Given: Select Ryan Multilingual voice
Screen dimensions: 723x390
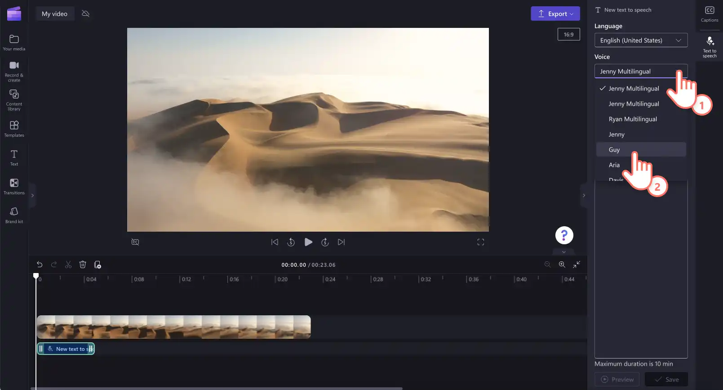Looking at the screenshot, I should 641,119.
